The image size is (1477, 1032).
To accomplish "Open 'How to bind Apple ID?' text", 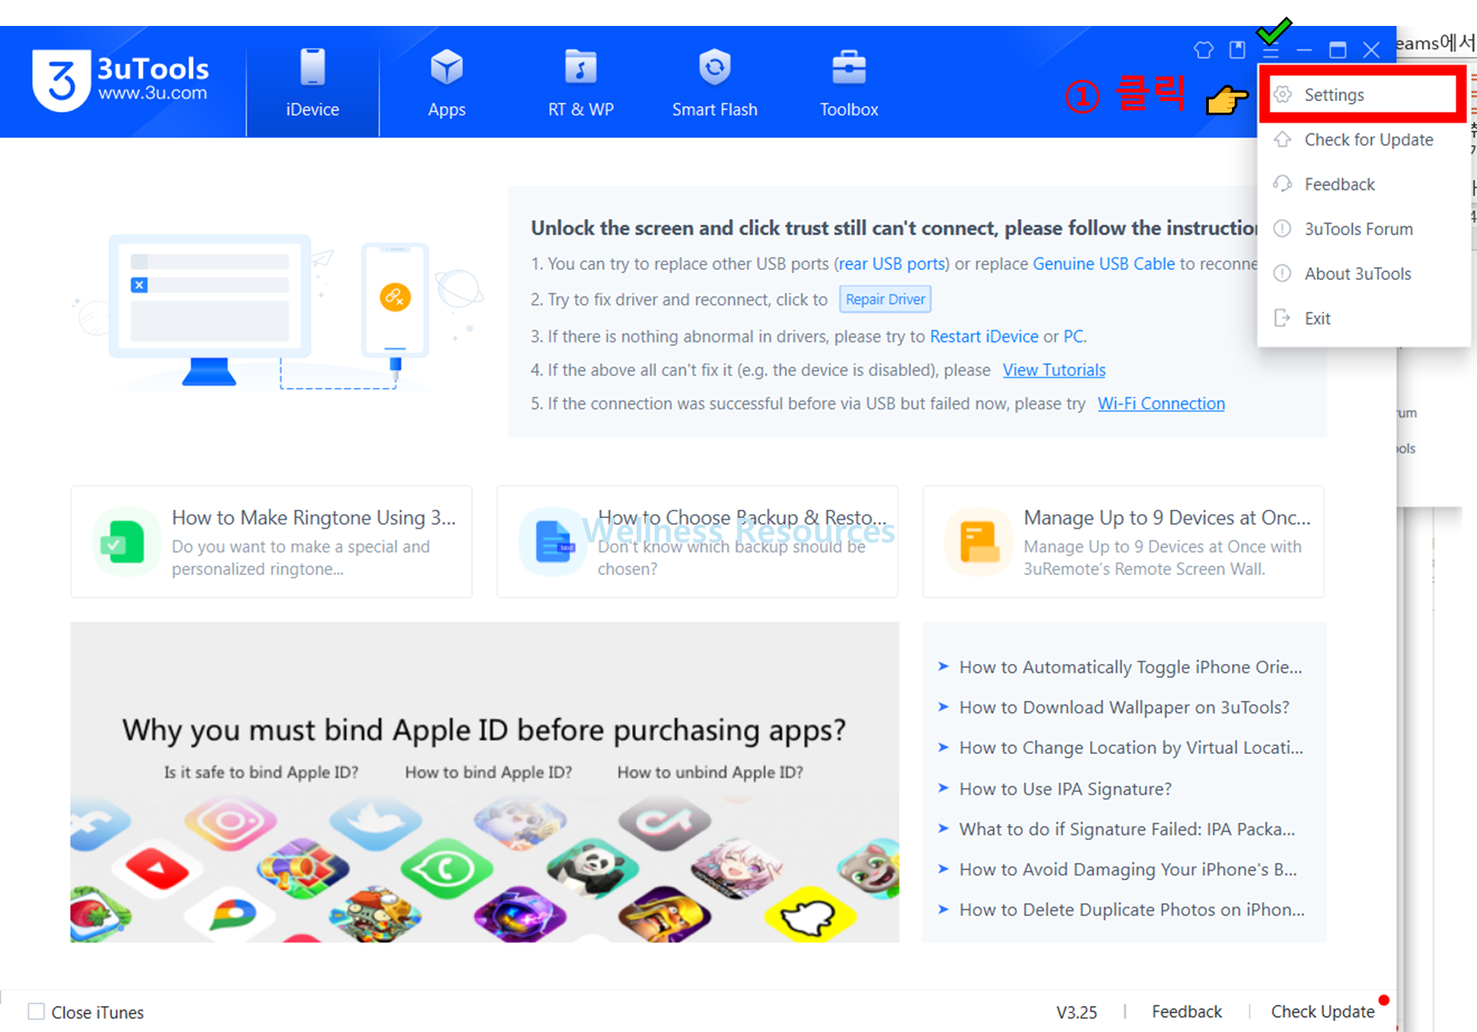I will [488, 772].
